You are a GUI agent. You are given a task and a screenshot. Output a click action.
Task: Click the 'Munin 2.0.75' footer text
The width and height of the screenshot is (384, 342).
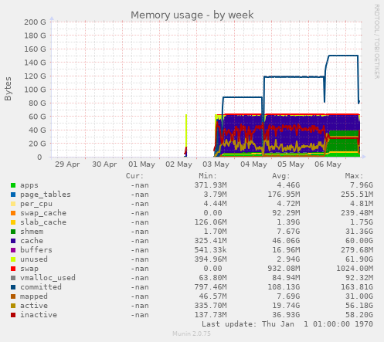pyautogui.click(x=192, y=334)
